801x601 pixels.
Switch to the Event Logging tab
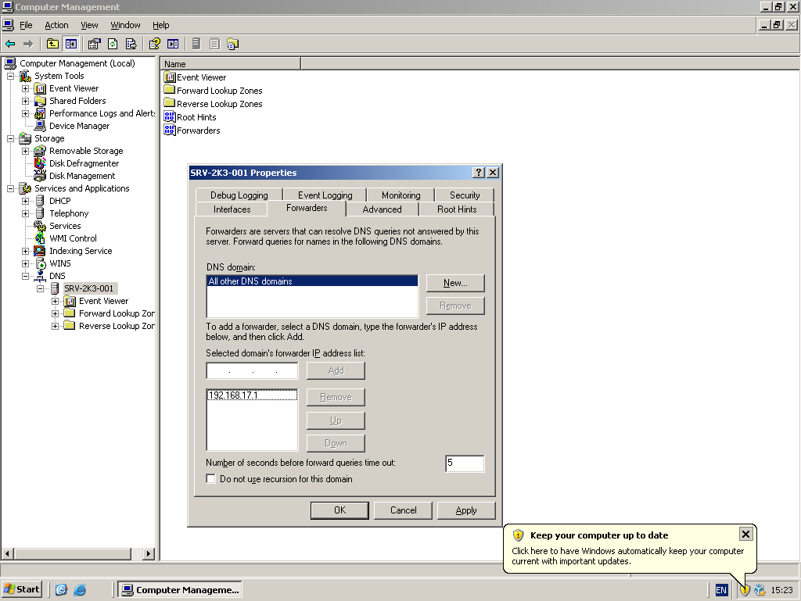pyautogui.click(x=325, y=195)
